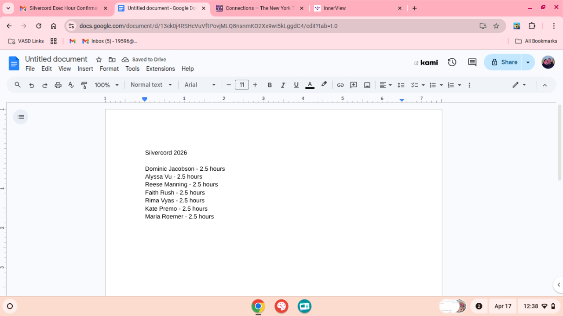Image resolution: width=563 pixels, height=316 pixels.
Task: Open the red palette app on shelf
Action: pos(281,306)
